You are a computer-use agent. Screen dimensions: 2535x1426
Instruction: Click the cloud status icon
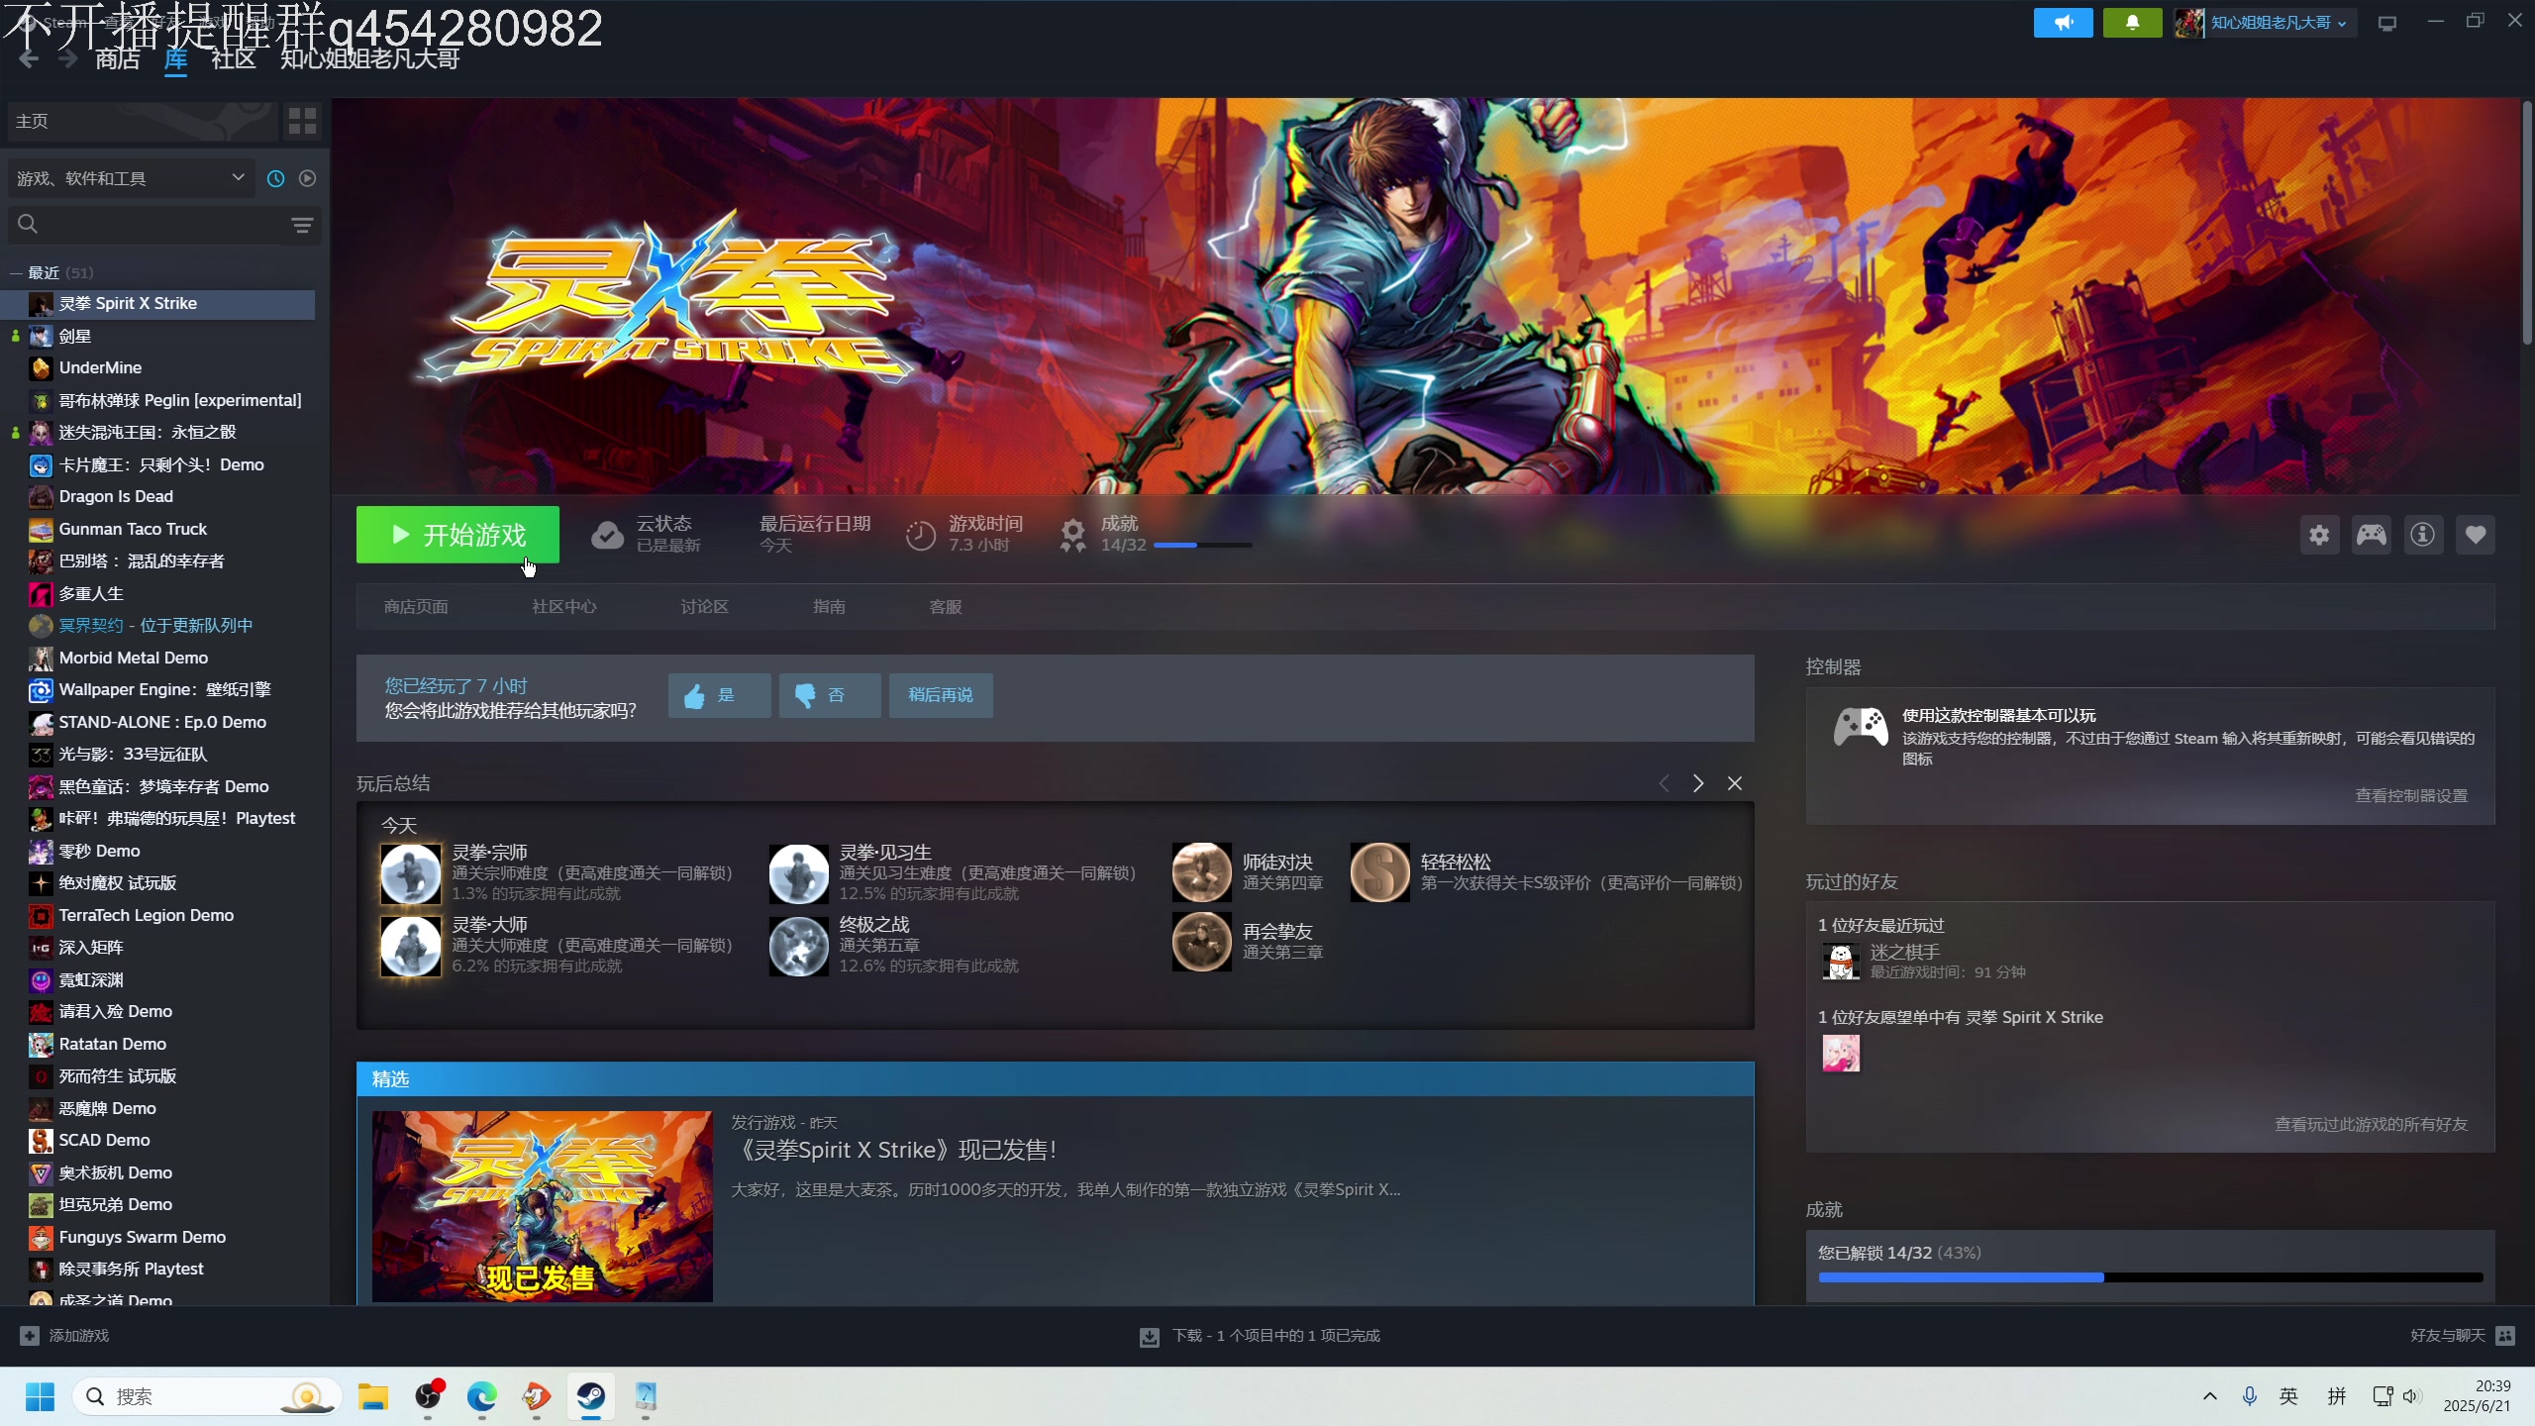[607, 535]
